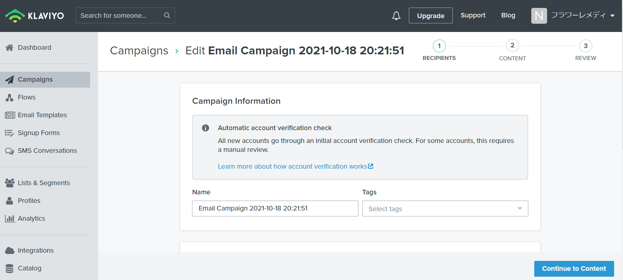Click the Profiles person icon
The height and width of the screenshot is (280, 623).
[10, 201]
